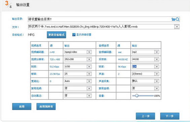190x122 pixels.
Task: Open the 宽高比 dropdown set to Auto
Action: 89,81
